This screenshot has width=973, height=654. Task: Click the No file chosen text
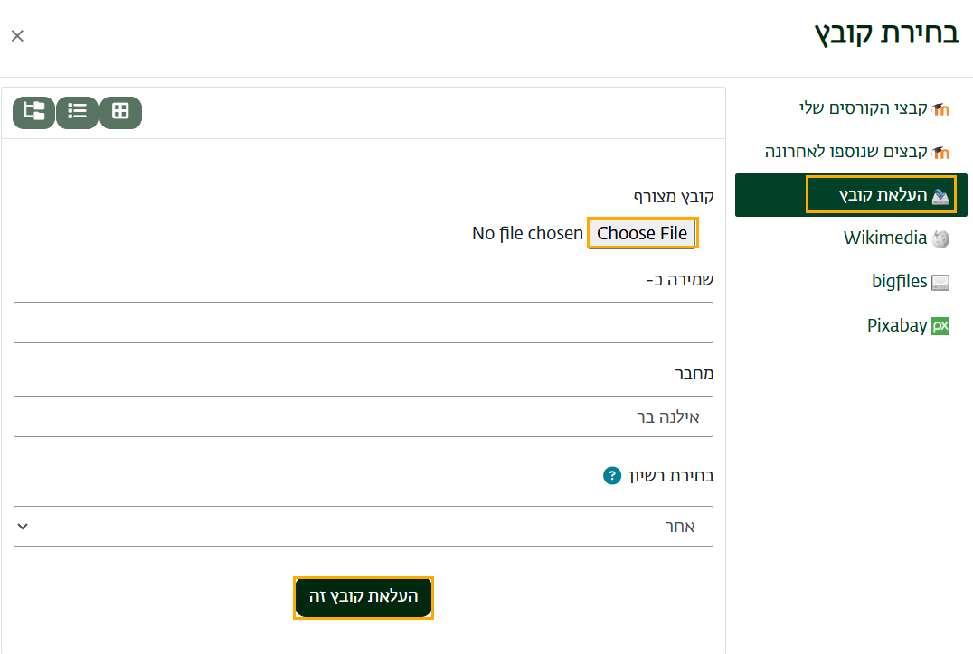tap(527, 233)
